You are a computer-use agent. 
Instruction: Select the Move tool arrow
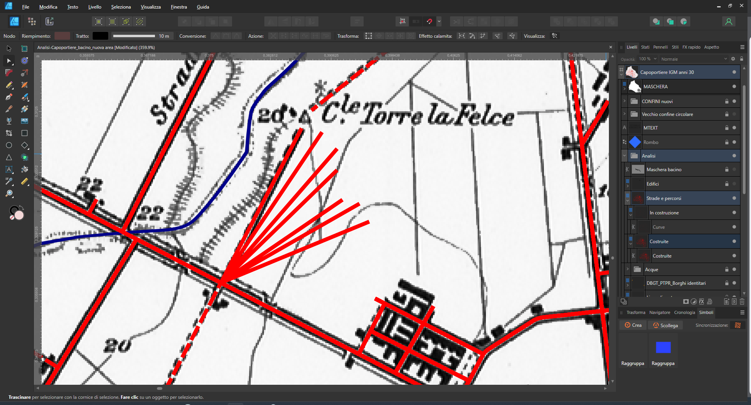click(x=9, y=49)
